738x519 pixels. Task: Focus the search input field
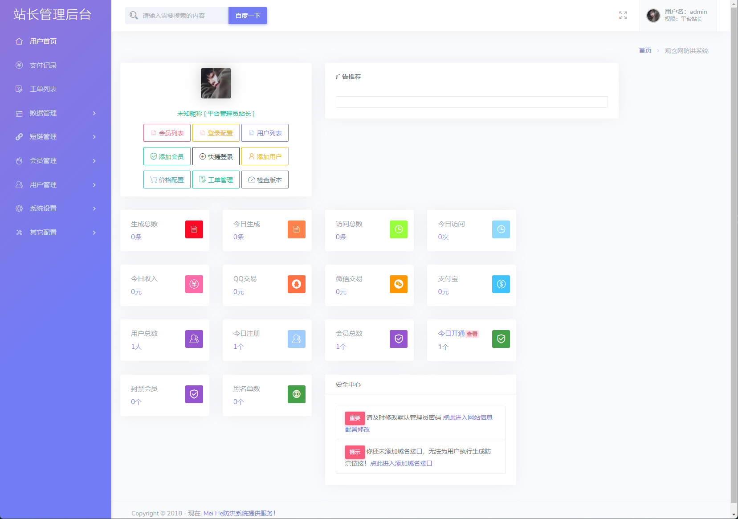click(183, 16)
